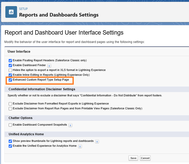Open info icon next to Enable Dashboard Finder
The image size is (189, 164).
pos(49,66)
